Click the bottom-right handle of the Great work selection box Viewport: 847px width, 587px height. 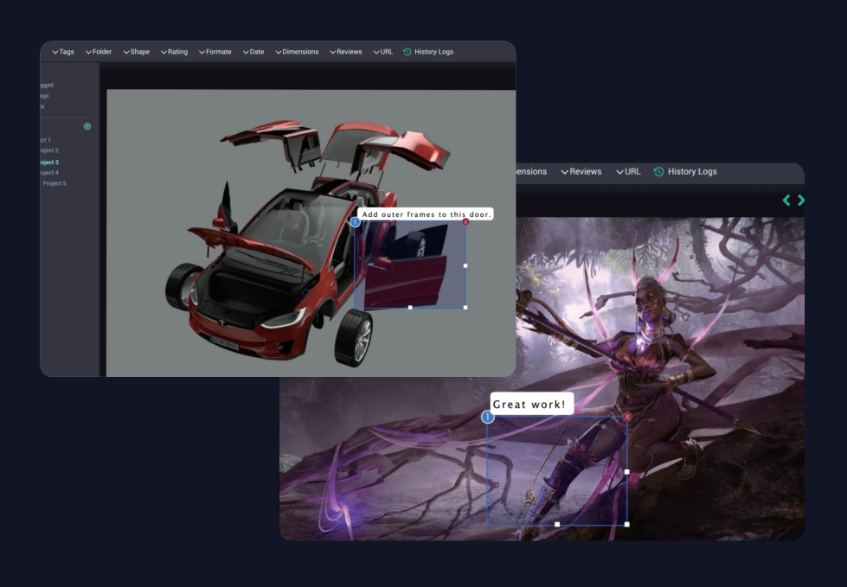626,525
